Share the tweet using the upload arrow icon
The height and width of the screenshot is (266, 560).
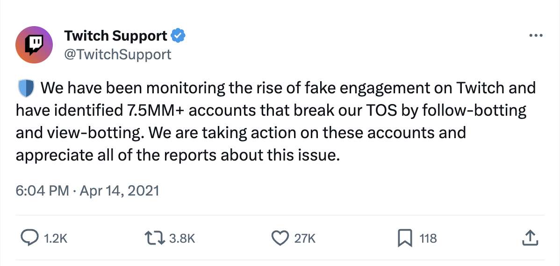click(530, 238)
